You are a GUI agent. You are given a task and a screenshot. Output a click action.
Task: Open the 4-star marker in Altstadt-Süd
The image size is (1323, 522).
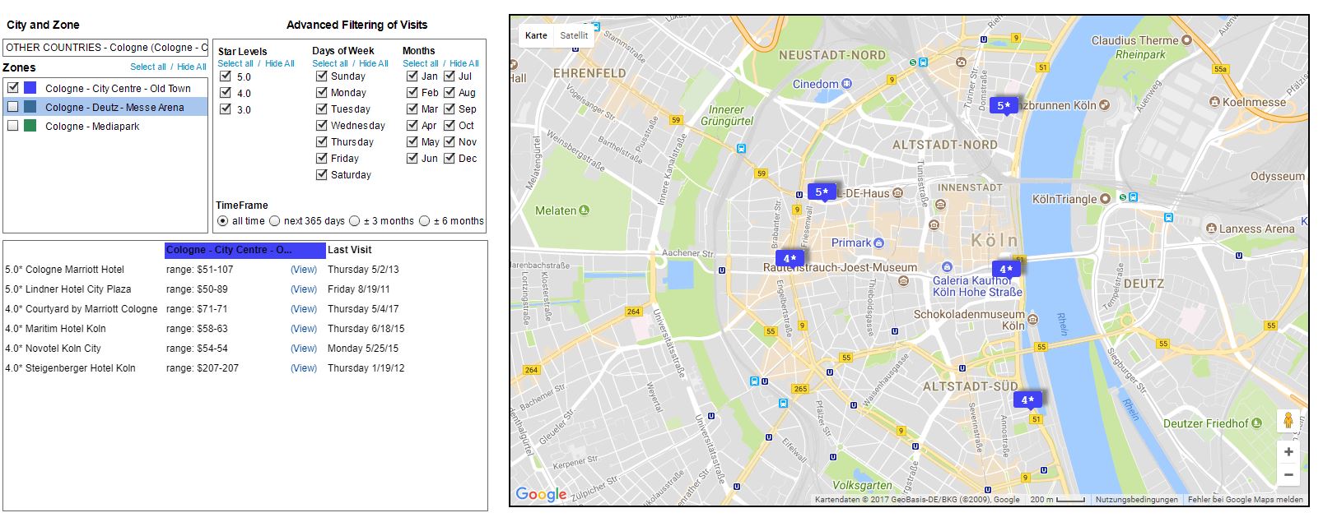tap(1027, 400)
